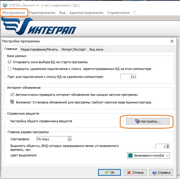
Task: Open the Настройка... substances reference button
Action: pos(148,121)
